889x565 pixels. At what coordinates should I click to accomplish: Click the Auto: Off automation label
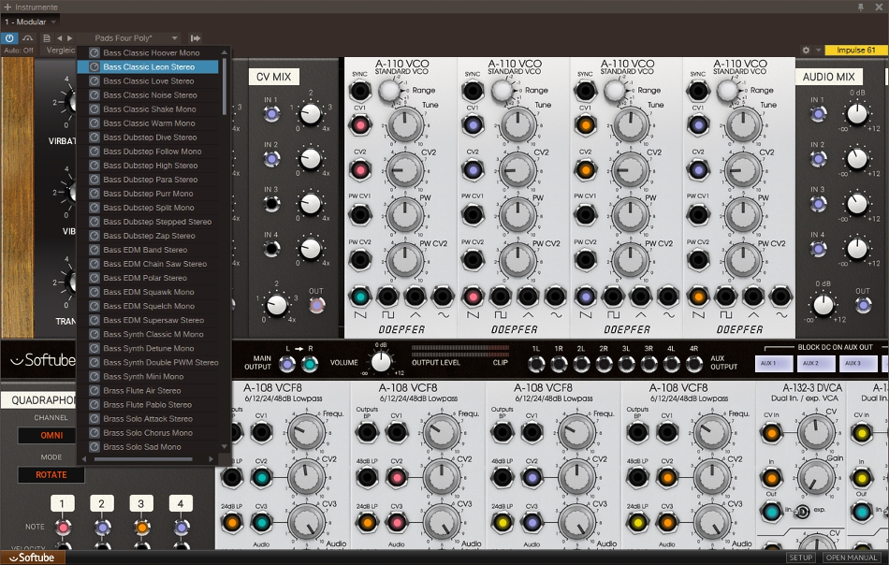point(19,51)
